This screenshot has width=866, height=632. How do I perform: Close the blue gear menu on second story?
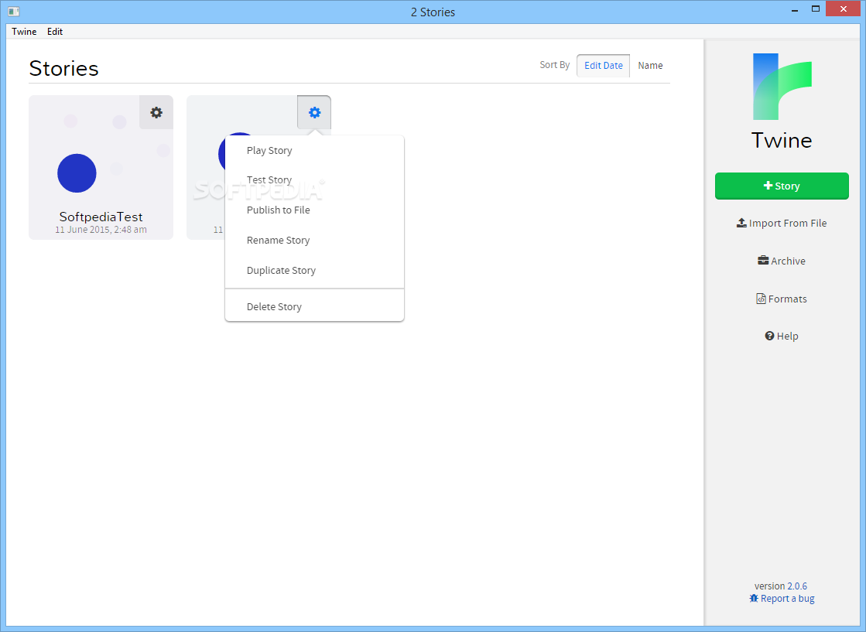(x=314, y=113)
